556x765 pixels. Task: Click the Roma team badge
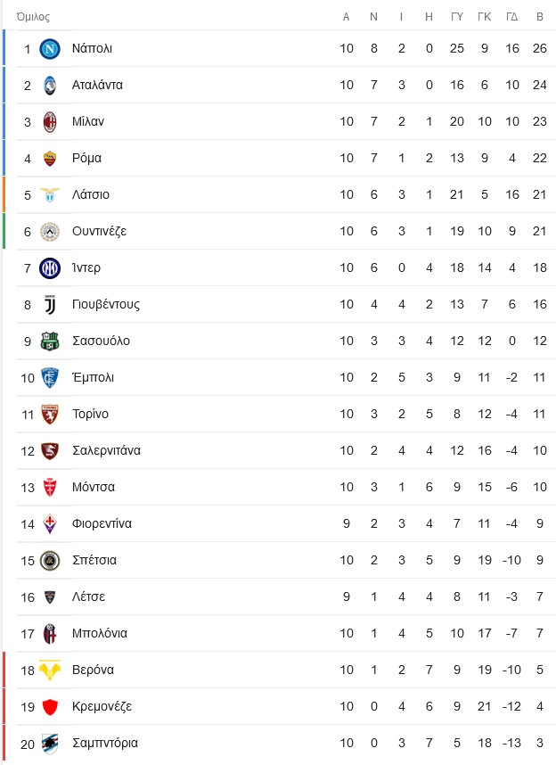click(50, 159)
